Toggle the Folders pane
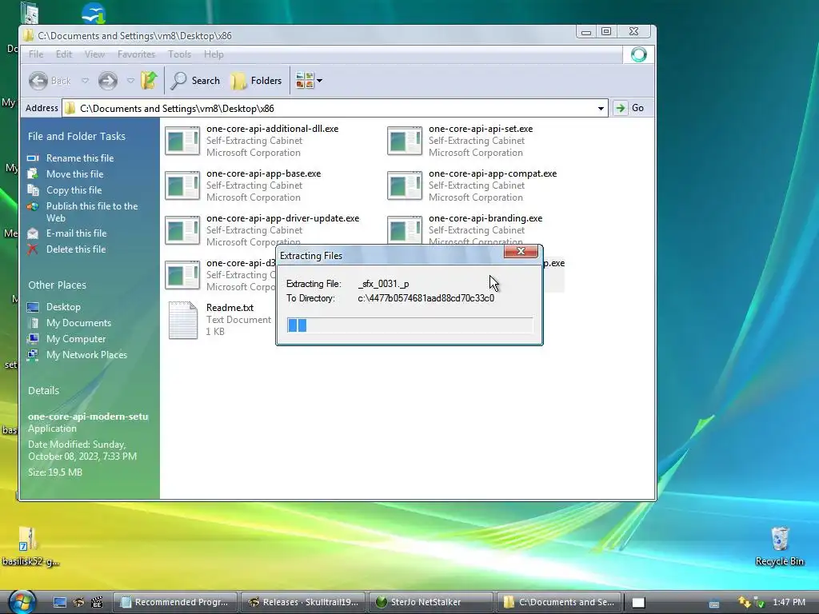The width and height of the screenshot is (819, 614). pos(257,81)
